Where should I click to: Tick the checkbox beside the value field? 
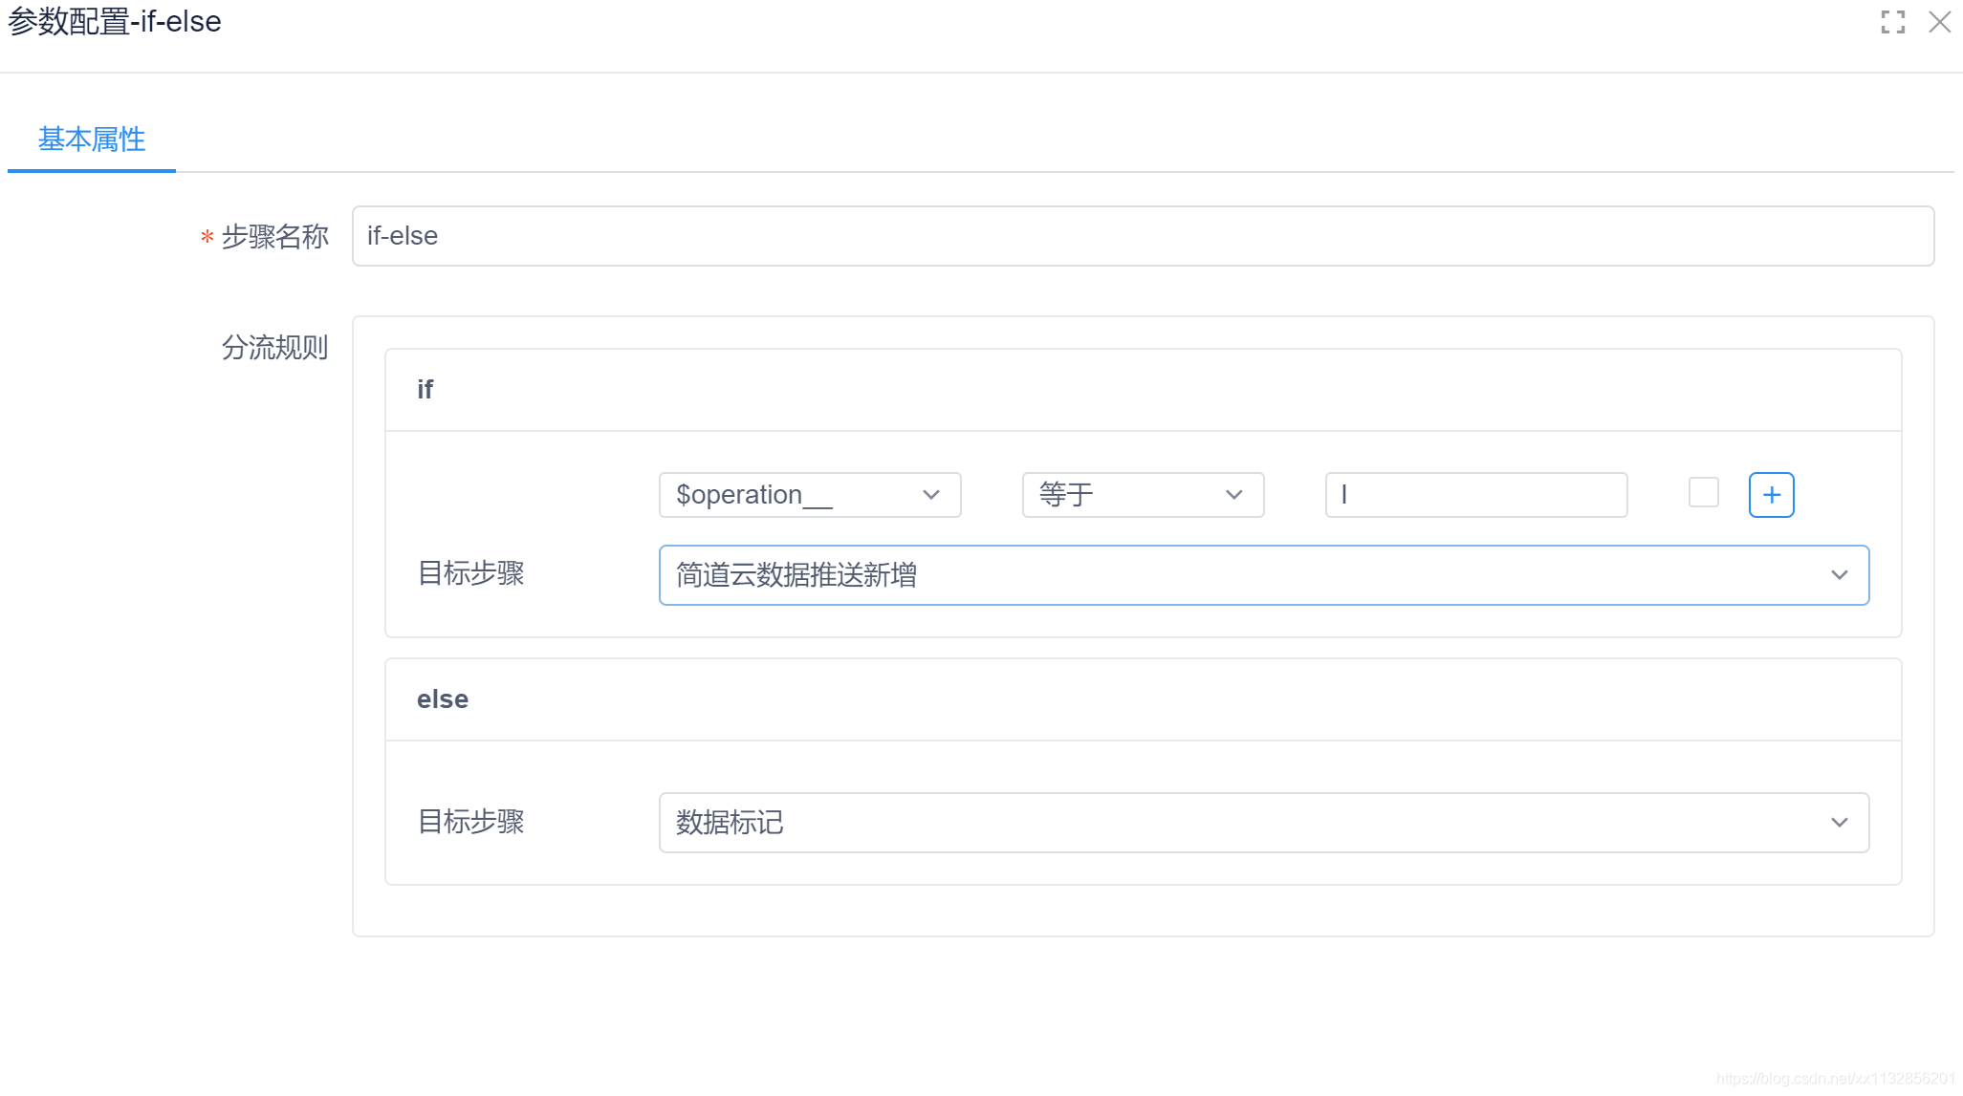click(1703, 493)
